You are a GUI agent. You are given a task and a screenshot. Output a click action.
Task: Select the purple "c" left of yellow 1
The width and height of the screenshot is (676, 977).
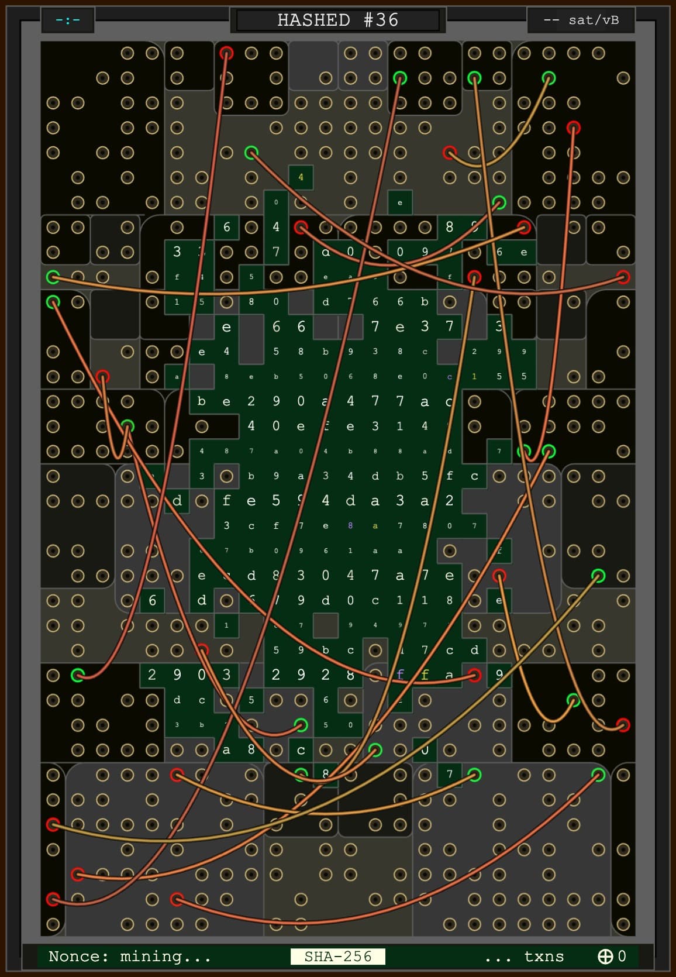449,376
